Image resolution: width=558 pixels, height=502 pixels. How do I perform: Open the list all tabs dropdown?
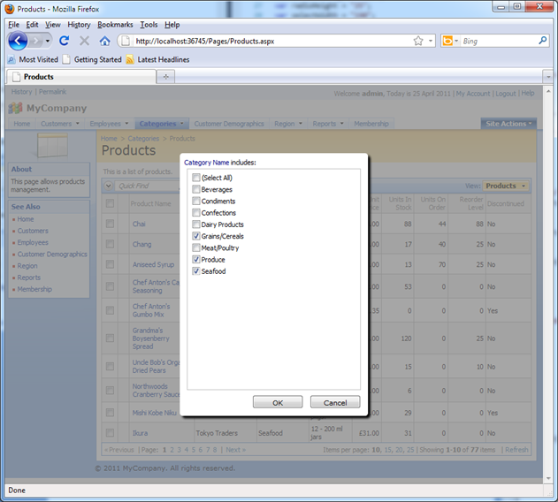coord(548,77)
